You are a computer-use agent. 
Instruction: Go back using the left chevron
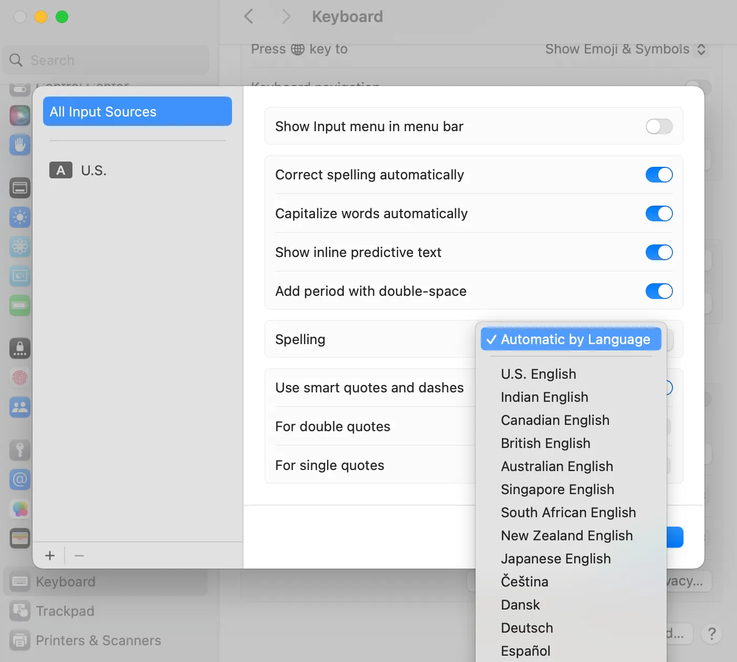[249, 16]
